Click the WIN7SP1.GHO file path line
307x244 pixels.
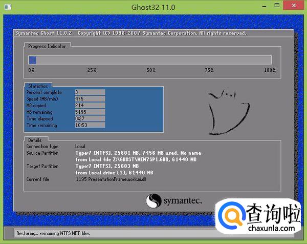(136, 159)
